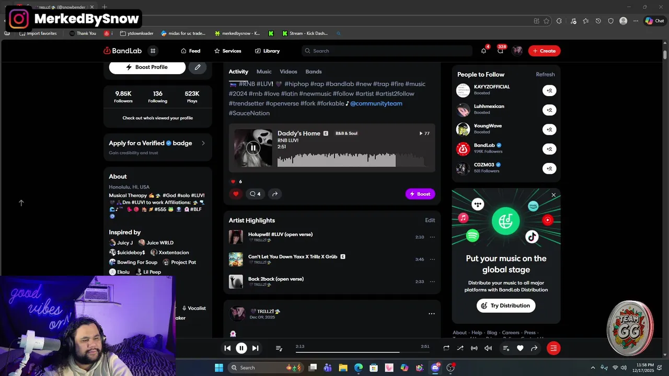This screenshot has height=376, width=669.
Task: Close the distribution promo card
Action: [x=553, y=195]
